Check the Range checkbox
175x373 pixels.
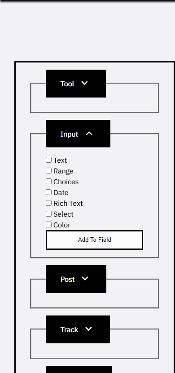pos(48,171)
